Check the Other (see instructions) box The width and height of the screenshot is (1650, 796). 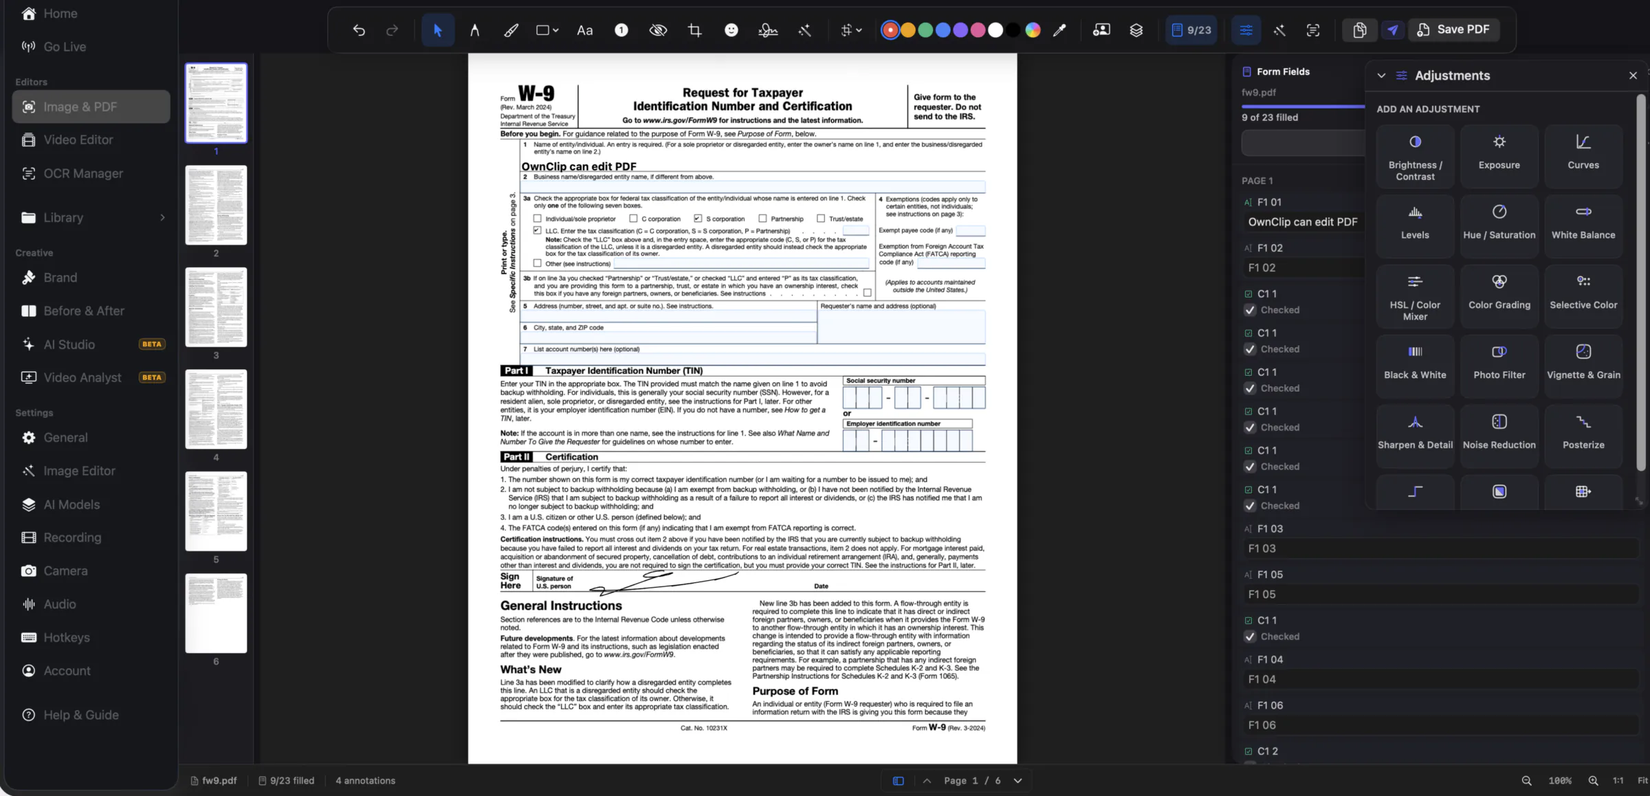click(x=537, y=263)
